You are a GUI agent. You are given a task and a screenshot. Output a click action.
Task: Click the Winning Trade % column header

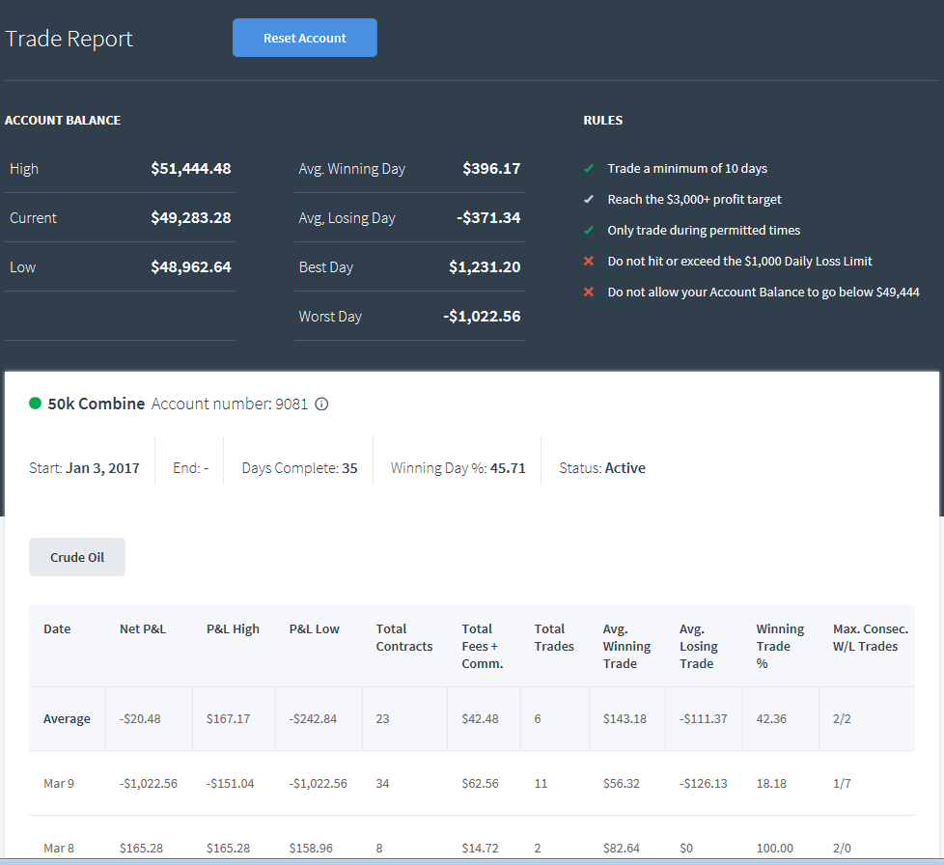pyautogui.click(x=780, y=646)
